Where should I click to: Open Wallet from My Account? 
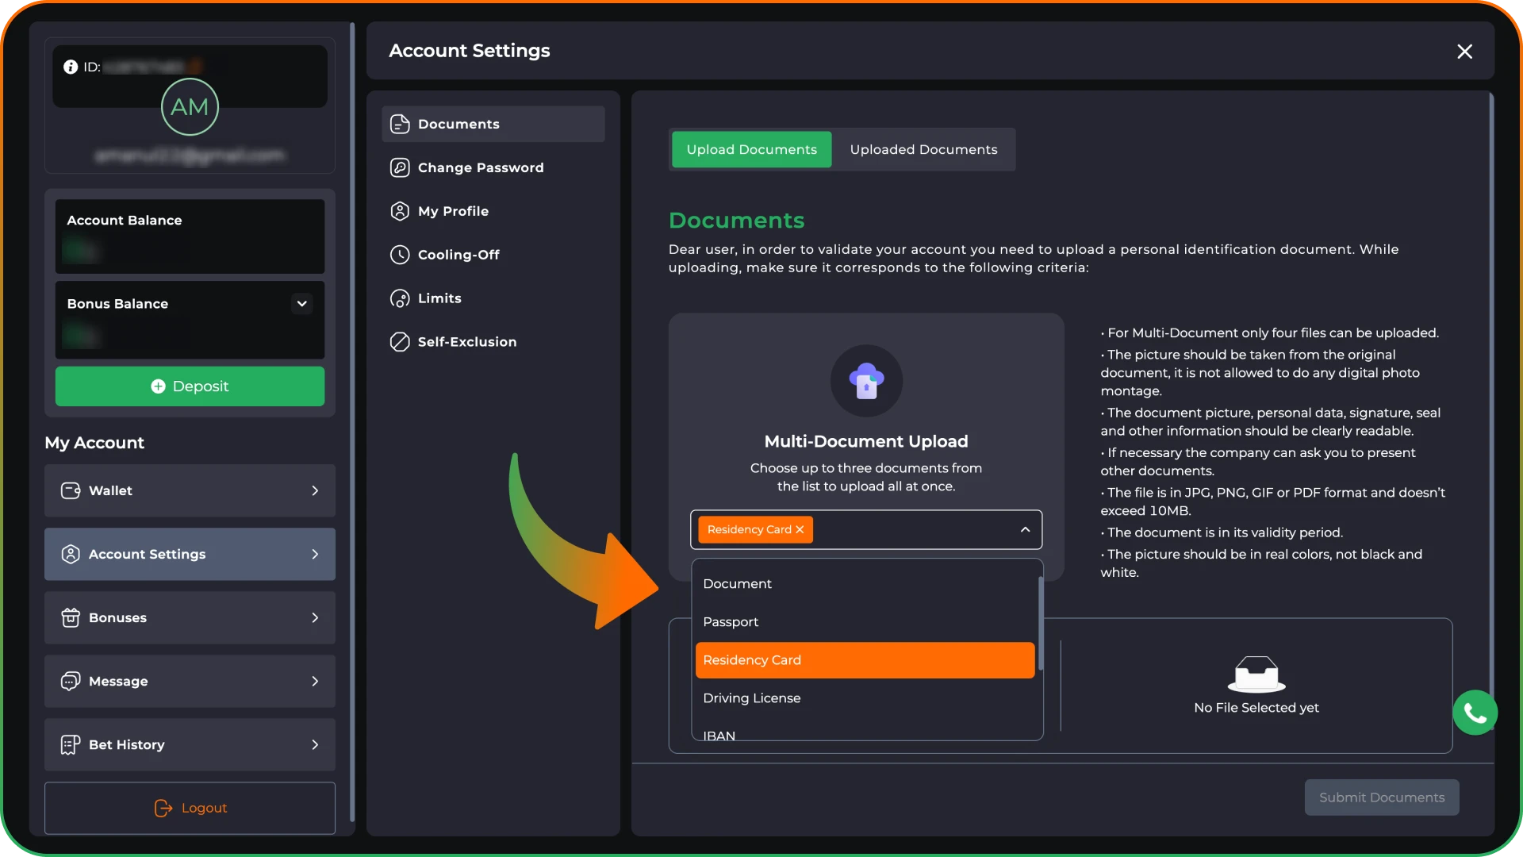coord(190,490)
